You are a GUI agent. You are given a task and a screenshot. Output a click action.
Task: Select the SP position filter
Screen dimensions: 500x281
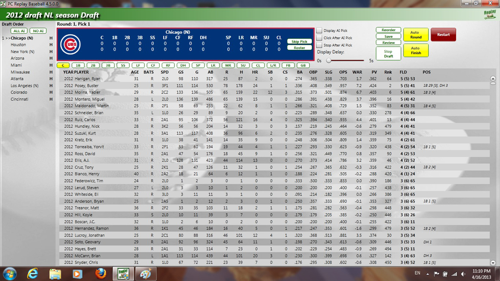click(198, 65)
